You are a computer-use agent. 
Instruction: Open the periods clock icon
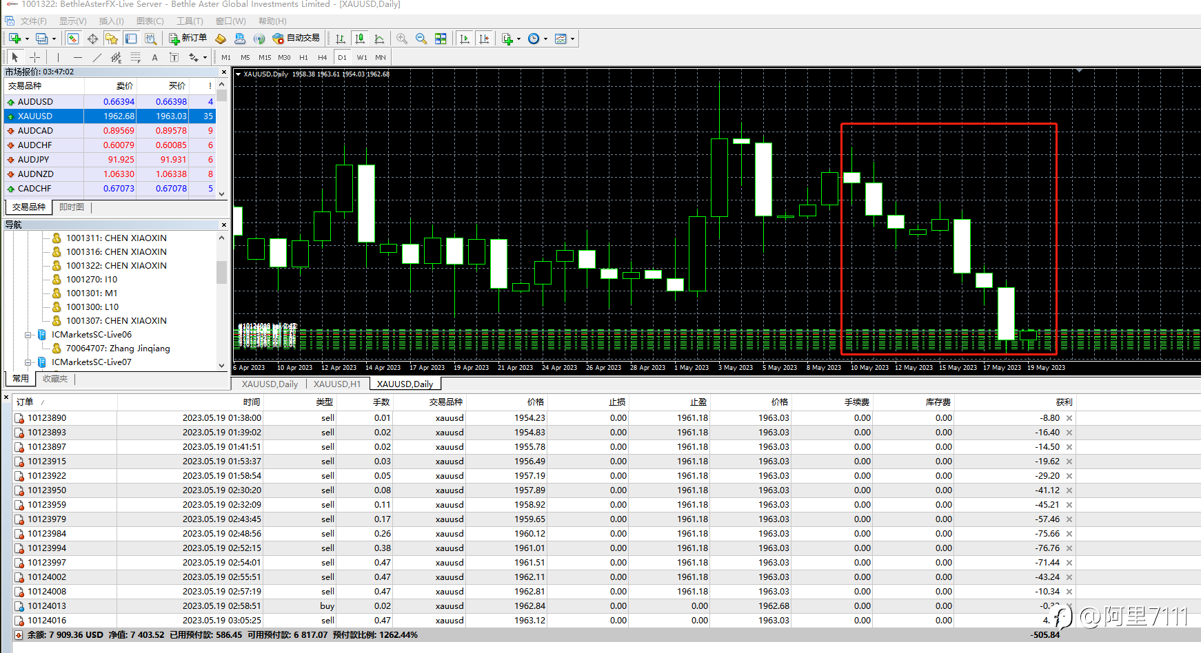[x=534, y=39]
